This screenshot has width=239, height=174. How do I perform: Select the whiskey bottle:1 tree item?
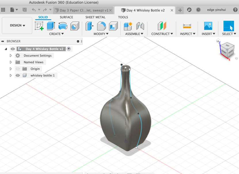click(x=43, y=75)
